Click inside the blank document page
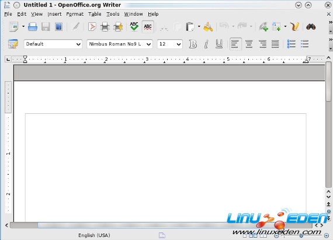 point(166,168)
